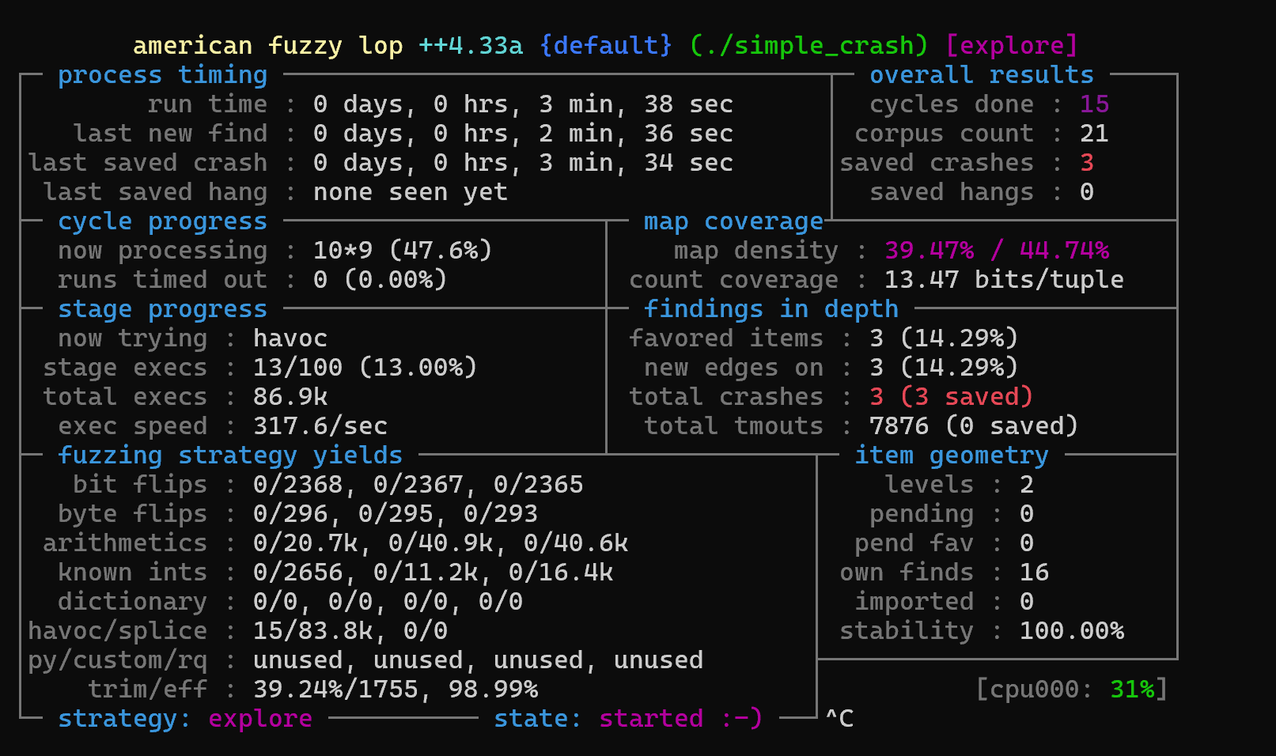This screenshot has height=756, width=1276.
Task: Click the exec speed value 317.6/sec
Action: (320, 426)
